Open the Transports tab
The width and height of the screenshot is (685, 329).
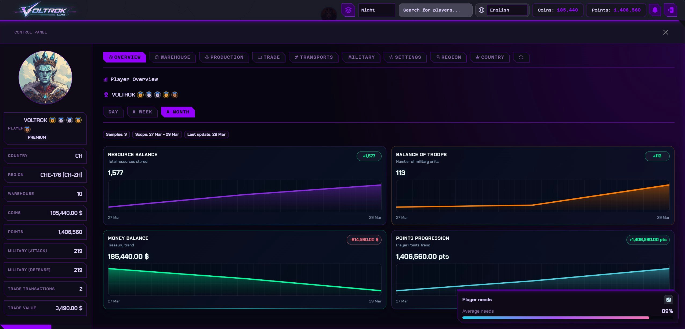[313, 57]
